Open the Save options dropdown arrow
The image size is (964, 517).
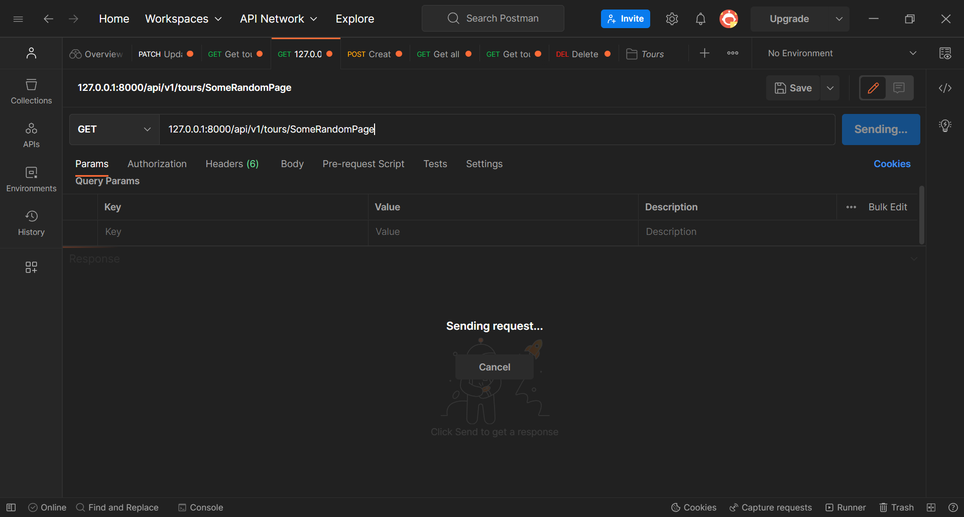(830, 88)
